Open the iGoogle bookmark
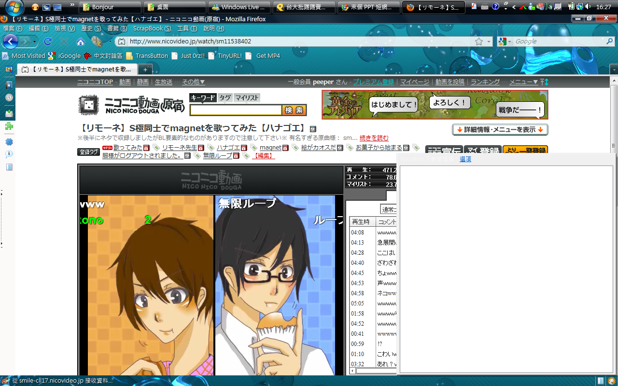 tap(65, 56)
